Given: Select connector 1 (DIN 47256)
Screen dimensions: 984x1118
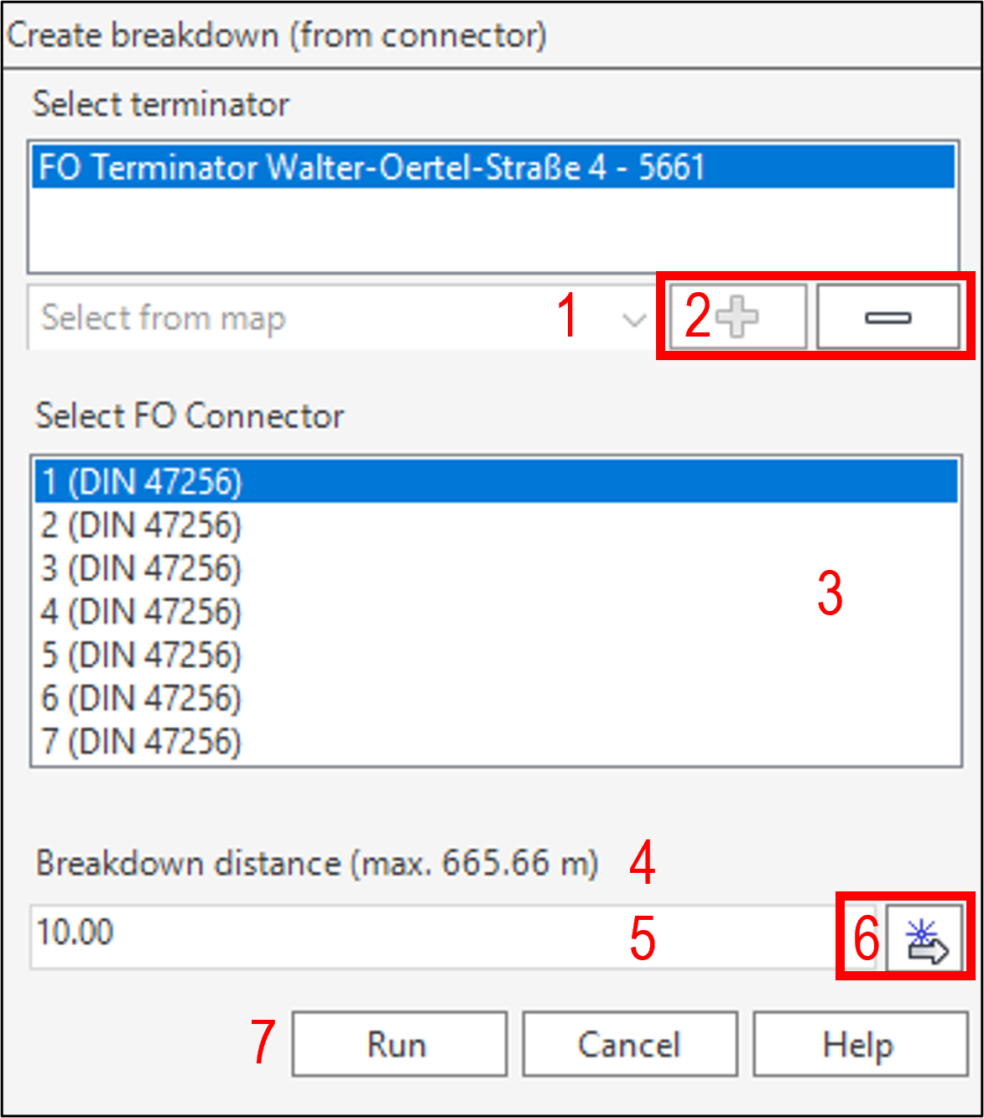Looking at the screenshot, I should (142, 482).
